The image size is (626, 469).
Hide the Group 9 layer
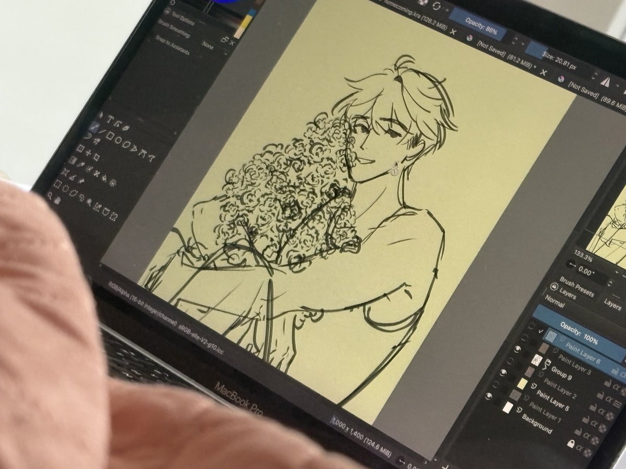(x=517, y=349)
